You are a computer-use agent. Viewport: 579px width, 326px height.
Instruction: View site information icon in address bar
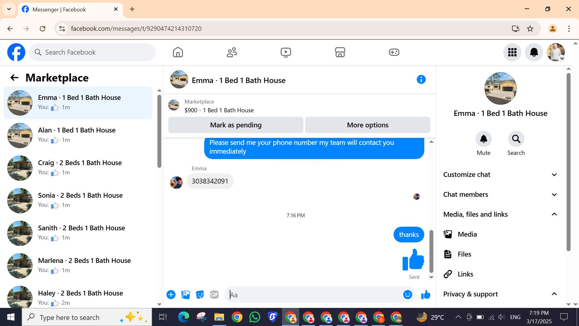pos(62,29)
